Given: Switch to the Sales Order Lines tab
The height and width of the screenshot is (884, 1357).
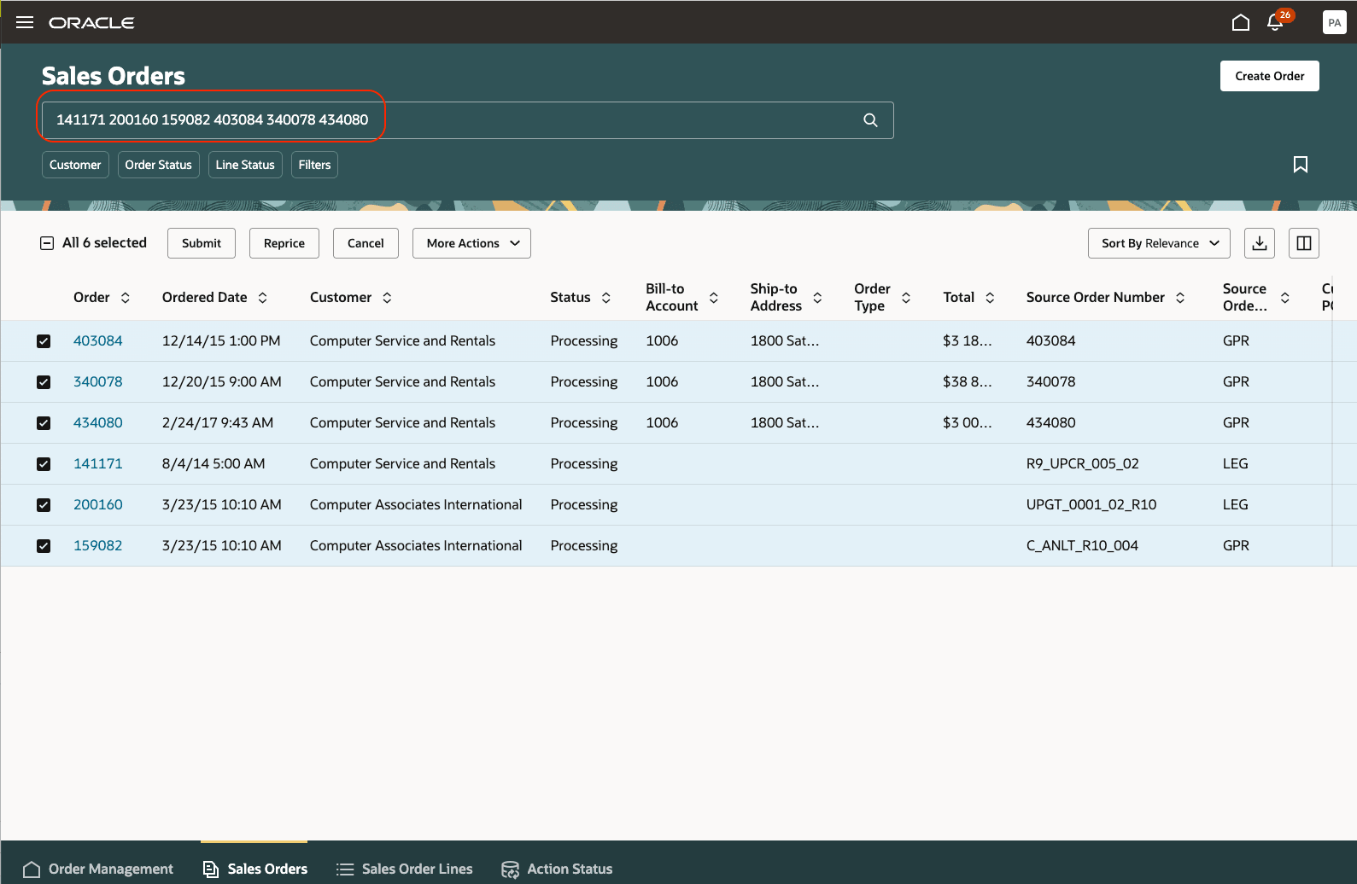Looking at the screenshot, I should 405,869.
